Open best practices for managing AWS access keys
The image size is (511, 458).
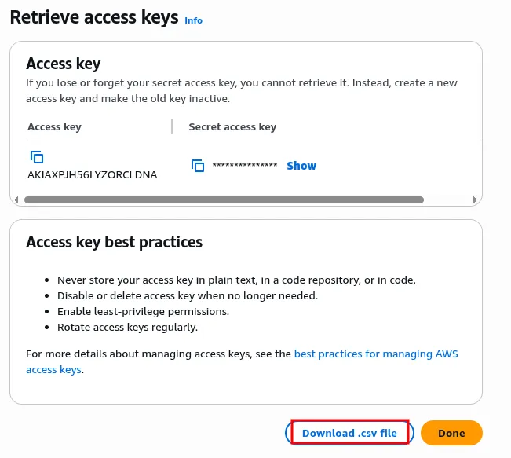pos(375,354)
